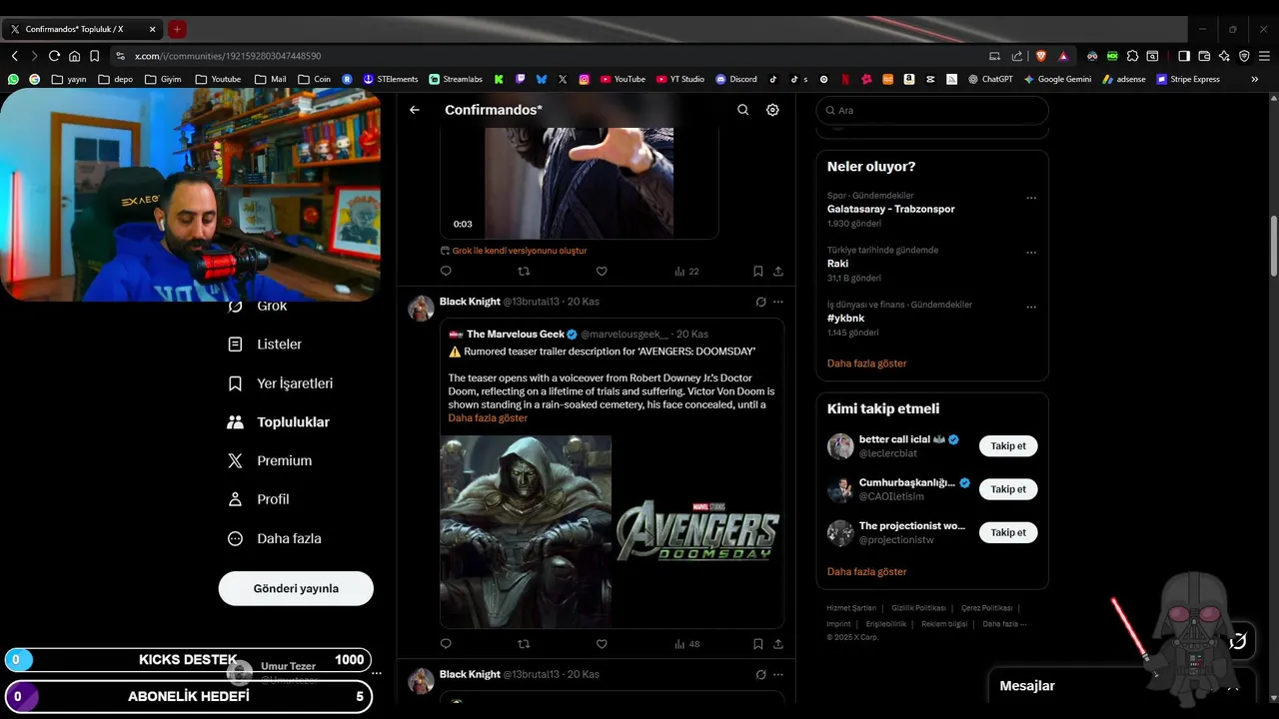
Task: Reply to the Avengers Doomsday post
Action: [x=446, y=644]
